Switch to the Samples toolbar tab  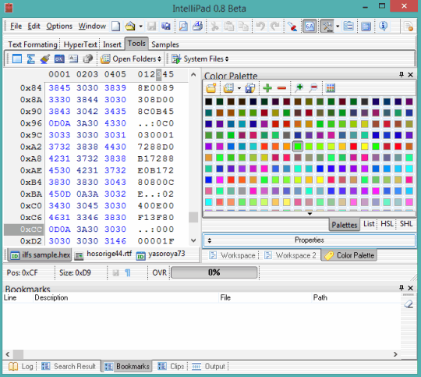click(x=165, y=44)
